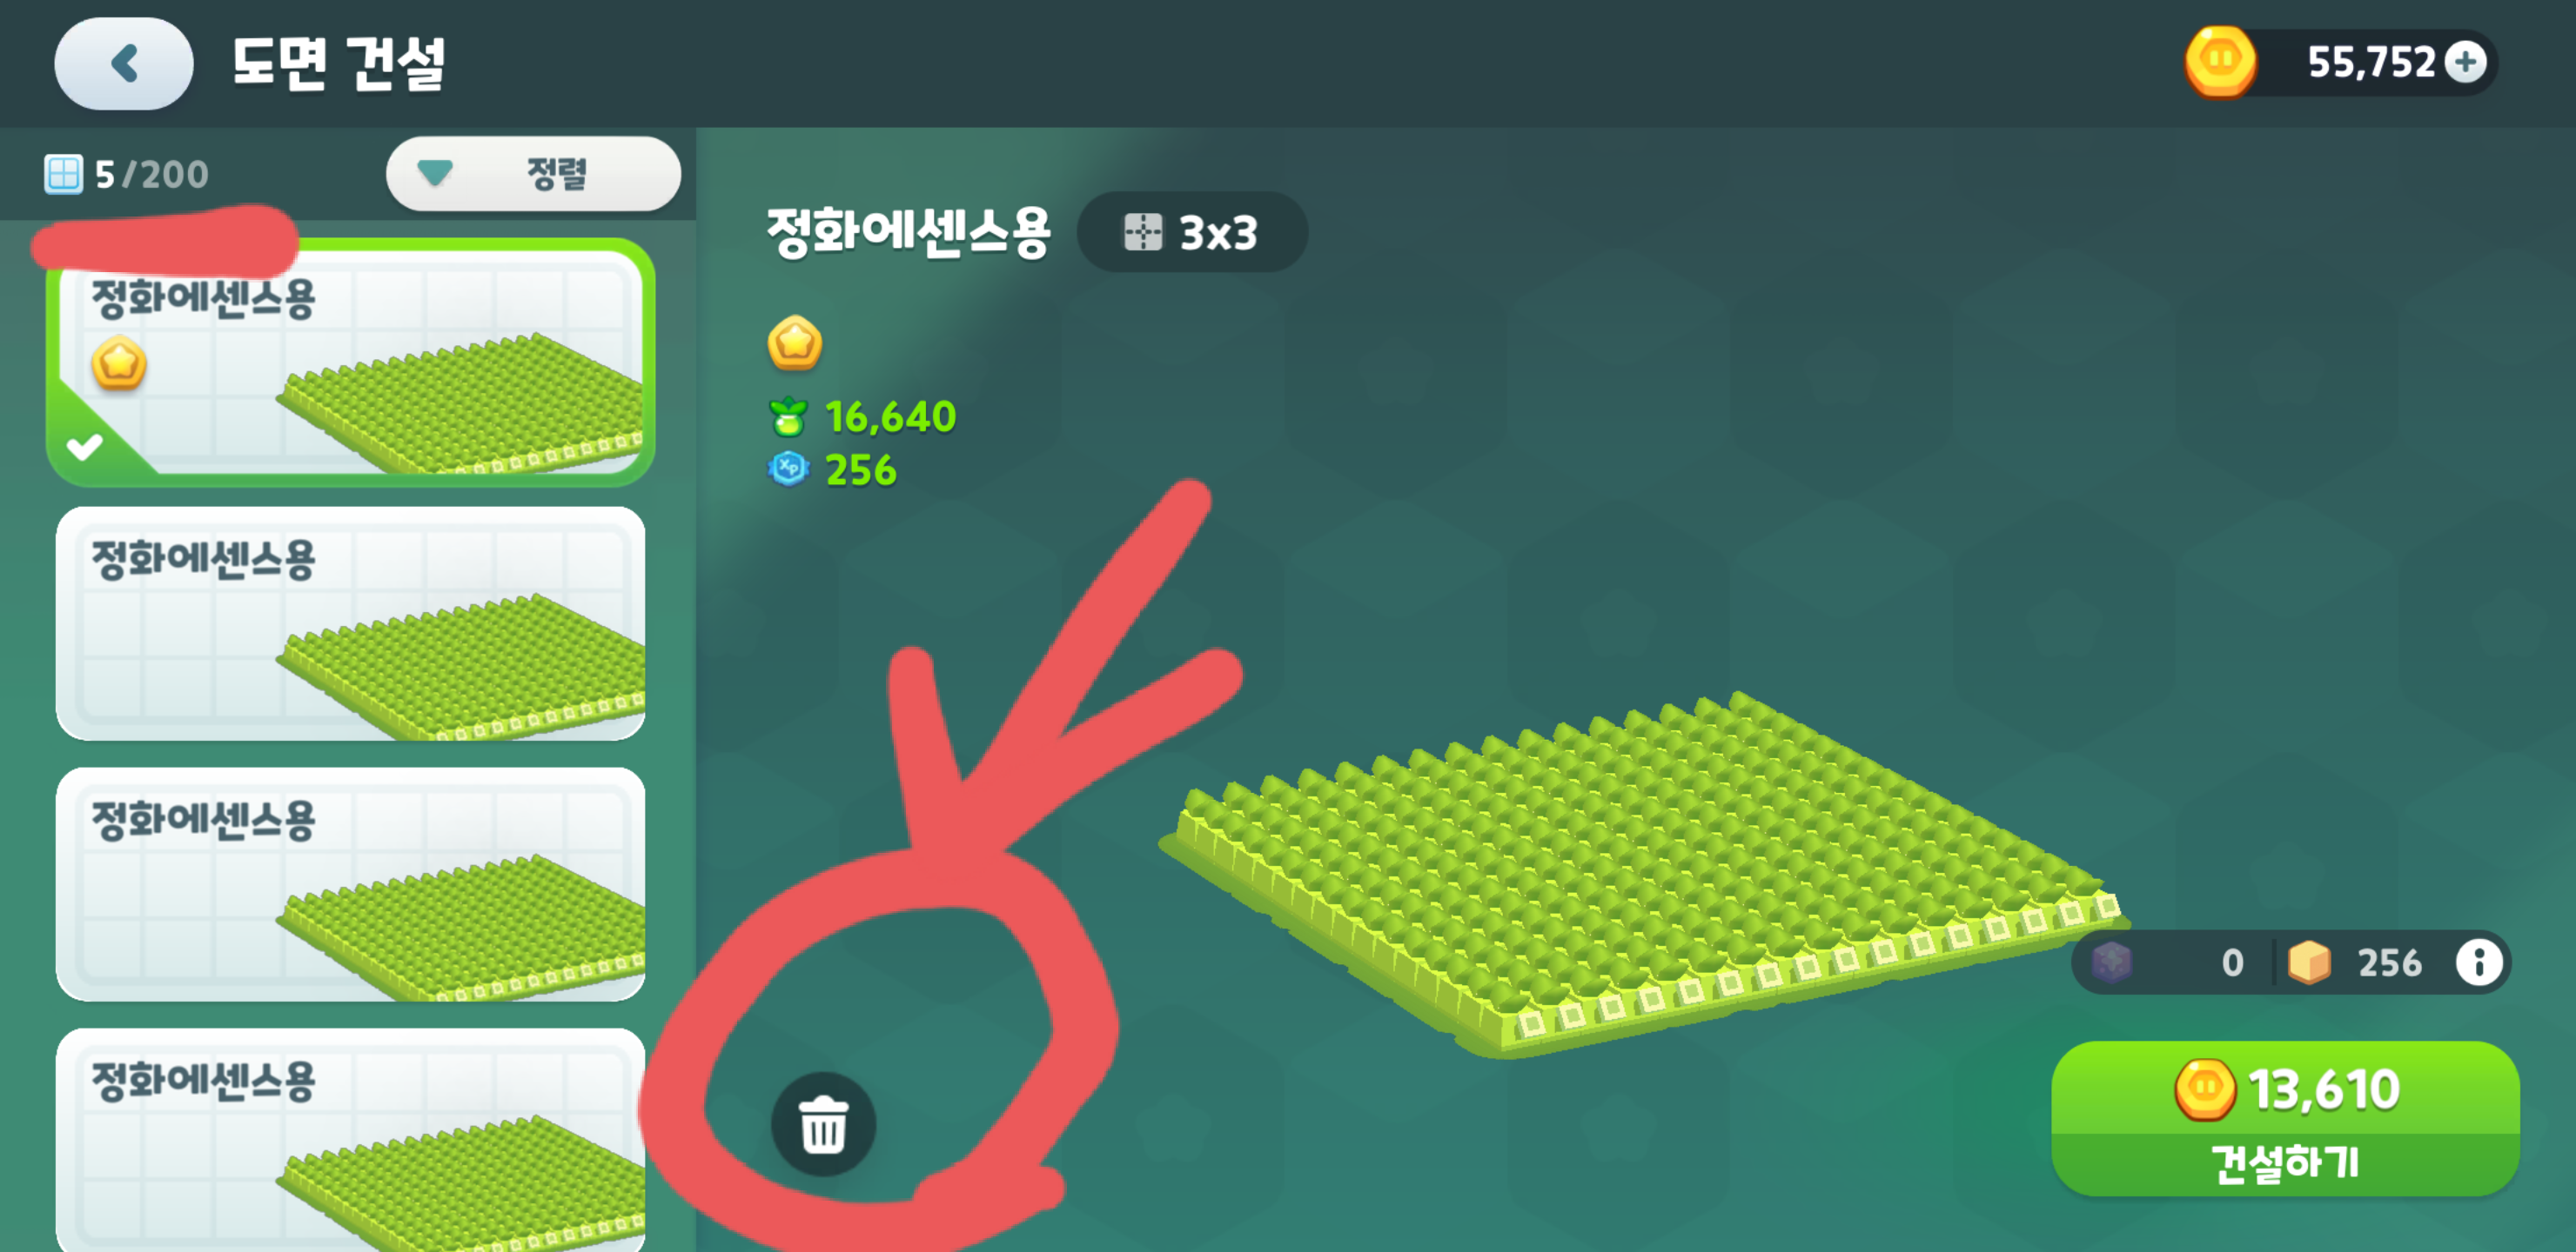Screen dimensions: 2576x1252
Task: Toggle the checked first 정화에센스용 blueprint card
Action: pyautogui.click(x=350, y=362)
